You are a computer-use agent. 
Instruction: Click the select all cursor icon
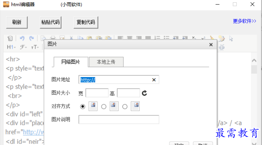[x=231, y=38]
